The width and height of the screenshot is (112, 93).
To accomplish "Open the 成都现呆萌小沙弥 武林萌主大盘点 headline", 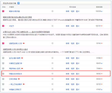I will pyautogui.click(x=15, y=49).
